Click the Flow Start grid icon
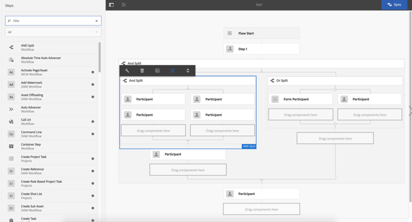The image size is (412, 222). tap(230, 33)
